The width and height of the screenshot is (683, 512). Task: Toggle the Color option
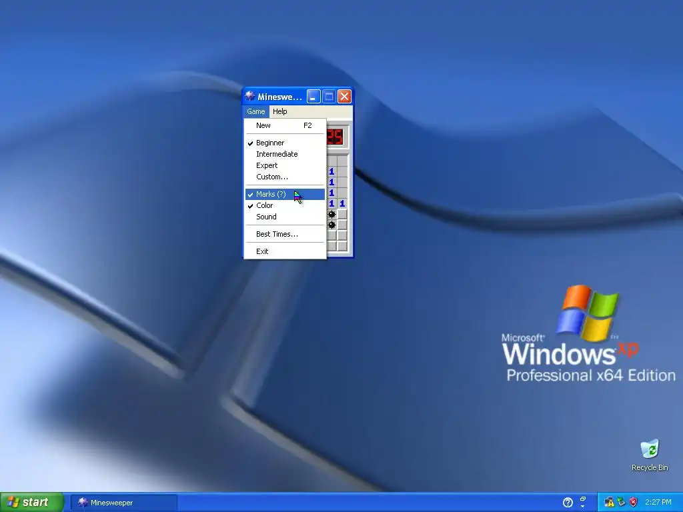point(285,205)
